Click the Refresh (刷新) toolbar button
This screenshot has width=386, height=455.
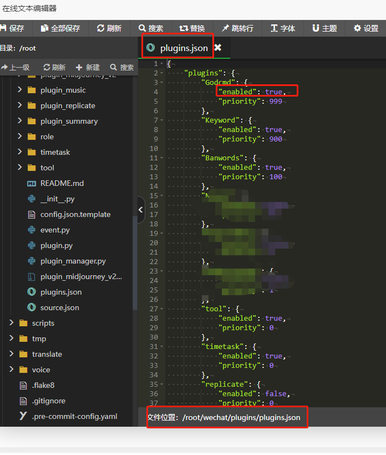point(109,28)
